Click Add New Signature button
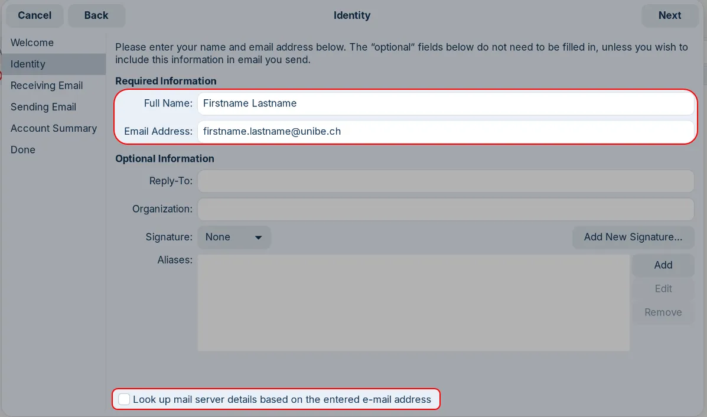707x417 pixels. coord(633,237)
